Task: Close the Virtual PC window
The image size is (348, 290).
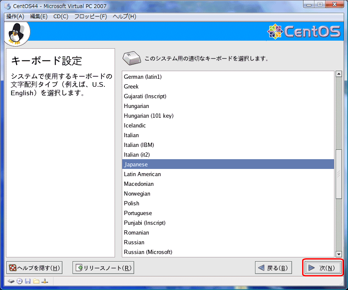Action: click(x=334, y=4)
